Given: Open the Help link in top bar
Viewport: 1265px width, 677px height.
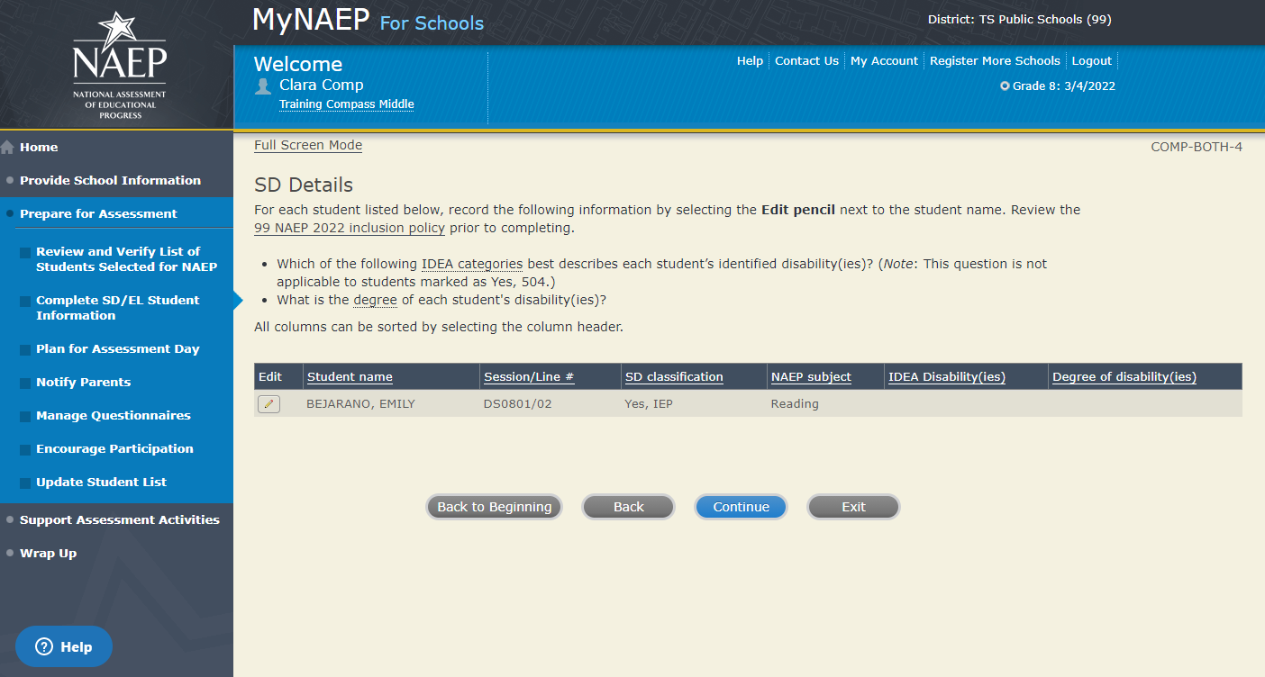Looking at the screenshot, I should click(750, 61).
